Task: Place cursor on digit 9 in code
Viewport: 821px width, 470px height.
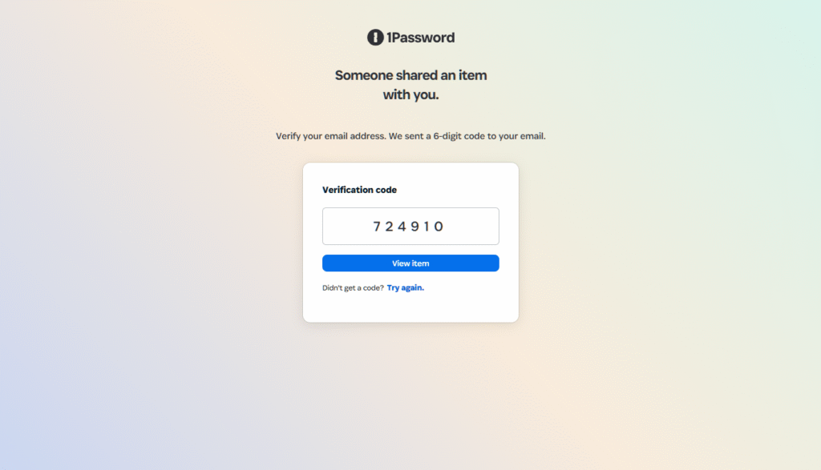Action: [x=415, y=227]
